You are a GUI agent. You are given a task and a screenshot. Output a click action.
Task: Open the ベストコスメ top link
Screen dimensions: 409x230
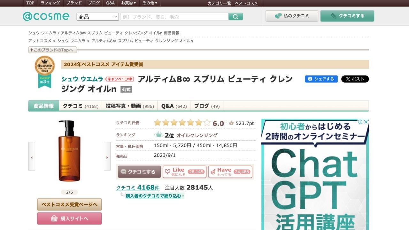point(246,3)
